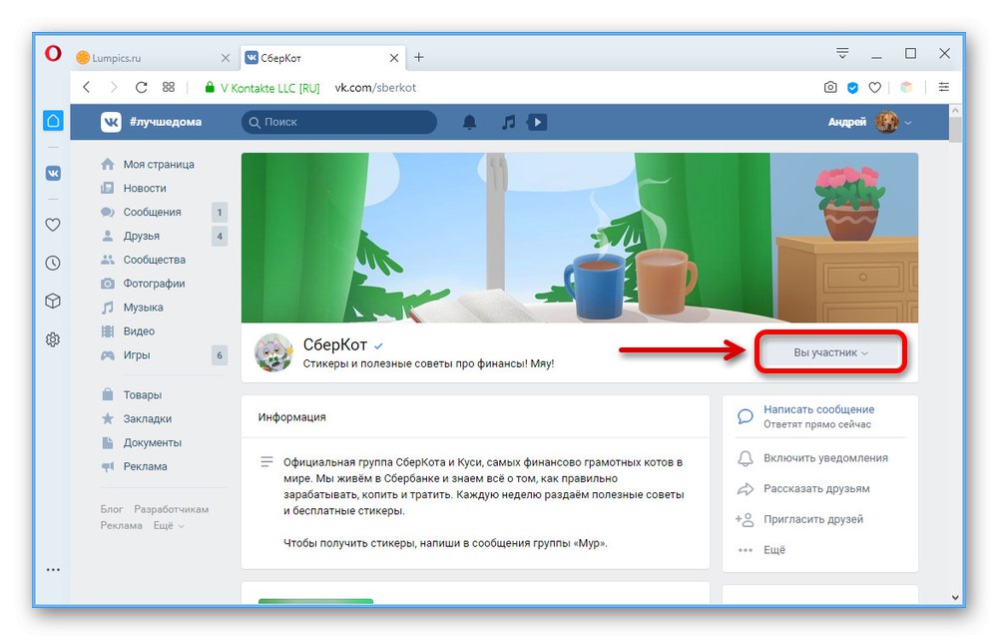The width and height of the screenshot is (998, 640).
Task: Click the VK logo in header
Action: point(111,122)
